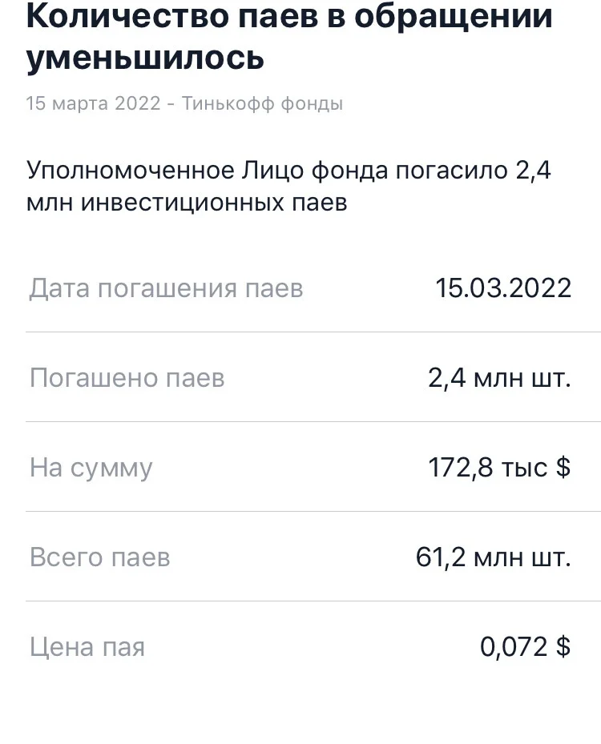Select the word 'Количество' in the title

[127, 16]
